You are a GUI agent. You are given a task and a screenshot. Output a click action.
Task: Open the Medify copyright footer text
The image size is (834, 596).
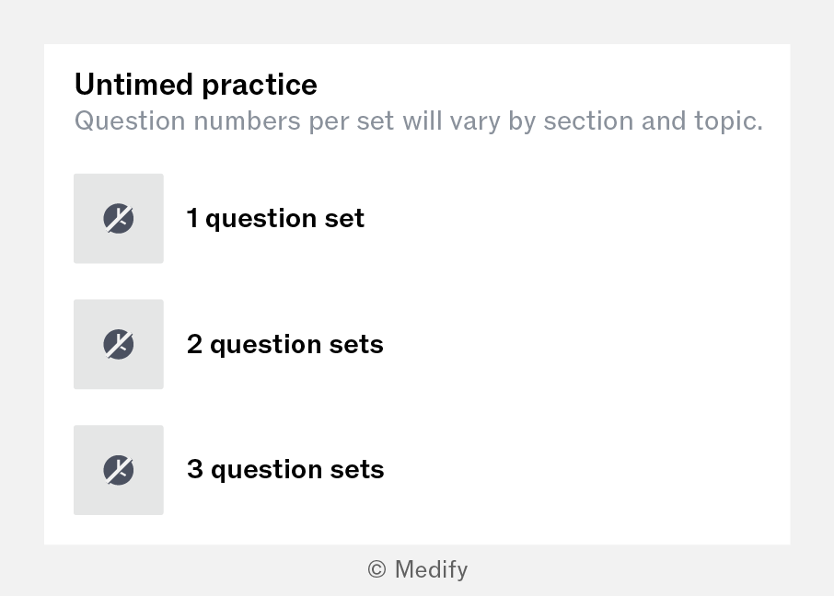pos(418,569)
